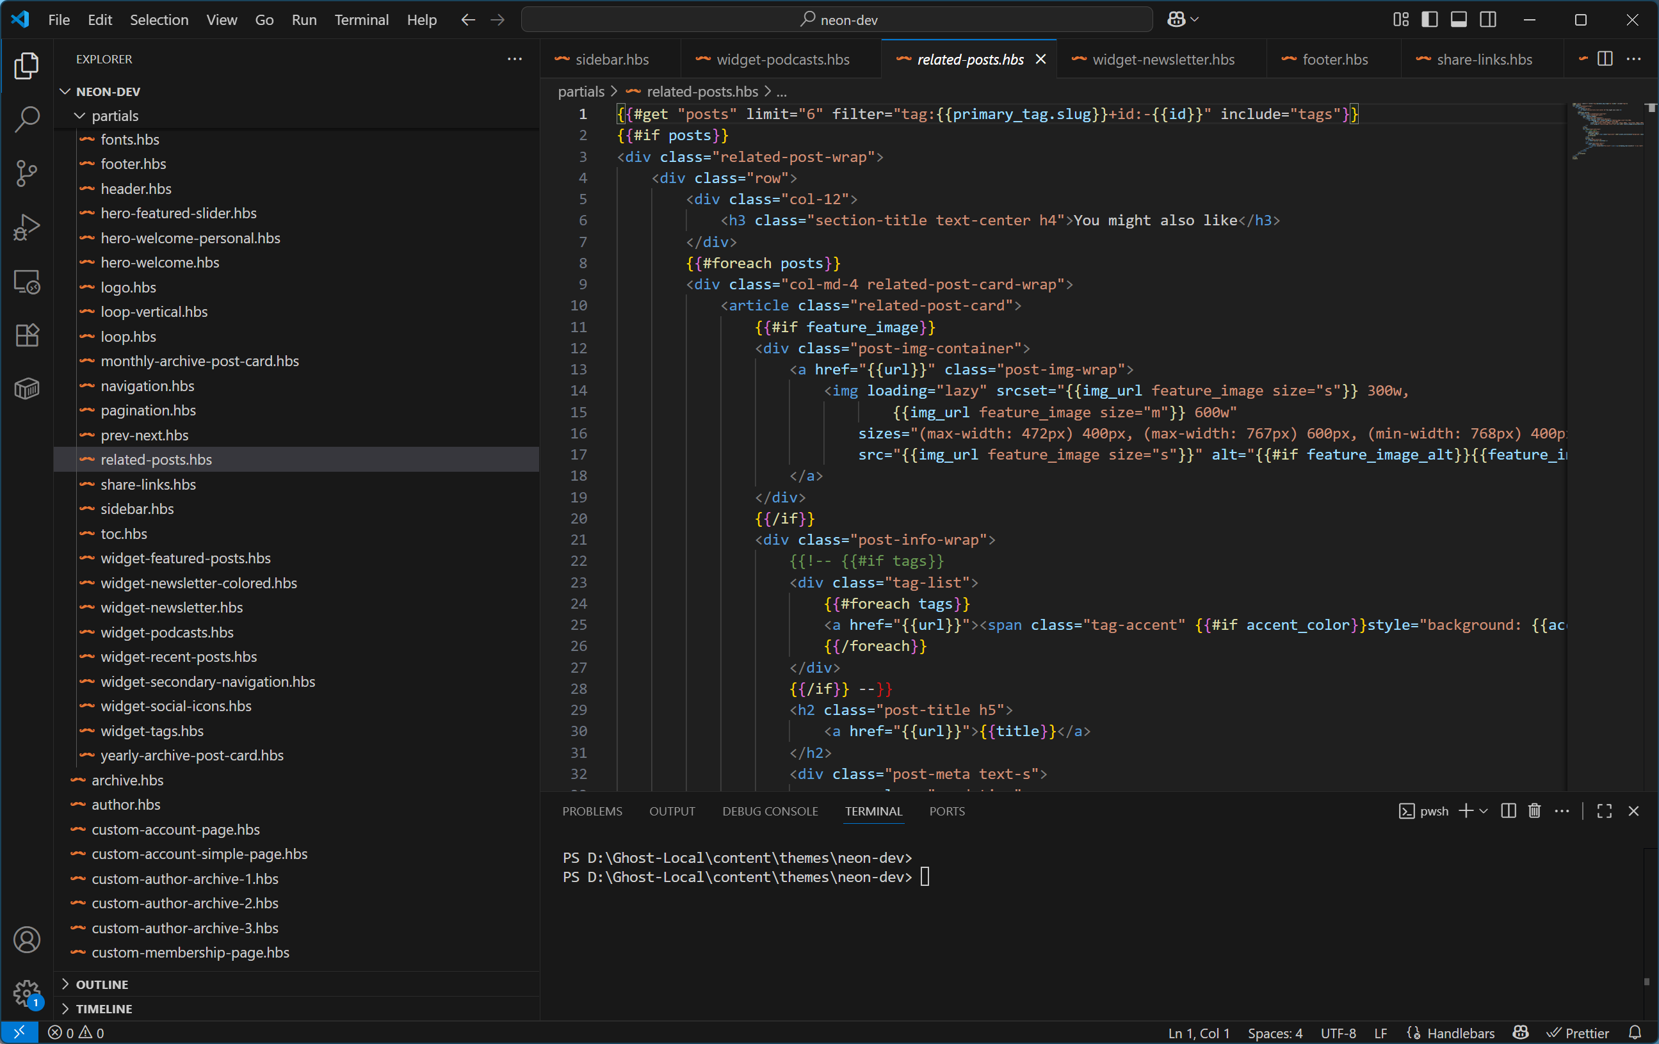Change end of line sequence LF
Viewport: 1659px width, 1044px height.
1380,1032
